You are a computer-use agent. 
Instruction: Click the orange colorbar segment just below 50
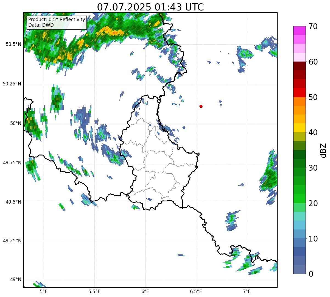tap(299, 101)
